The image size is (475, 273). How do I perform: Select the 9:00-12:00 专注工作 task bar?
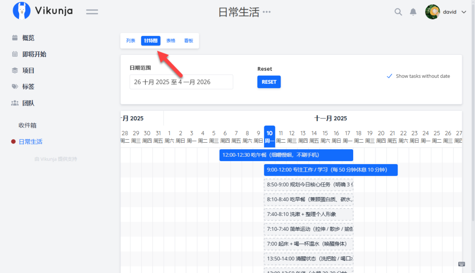(331, 170)
